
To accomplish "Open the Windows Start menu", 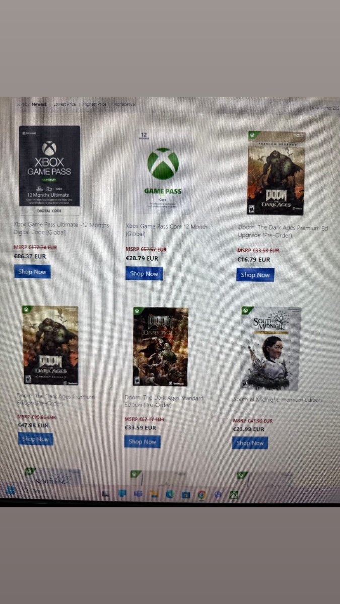I will coord(11,490).
